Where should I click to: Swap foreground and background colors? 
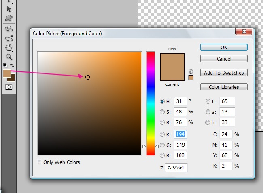12,65
